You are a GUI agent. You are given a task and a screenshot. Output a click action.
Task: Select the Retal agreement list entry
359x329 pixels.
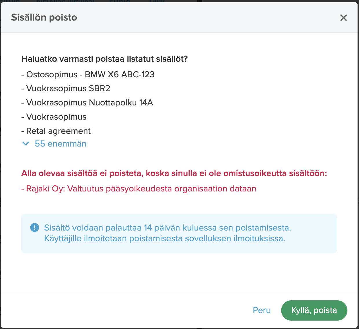point(56,131)
